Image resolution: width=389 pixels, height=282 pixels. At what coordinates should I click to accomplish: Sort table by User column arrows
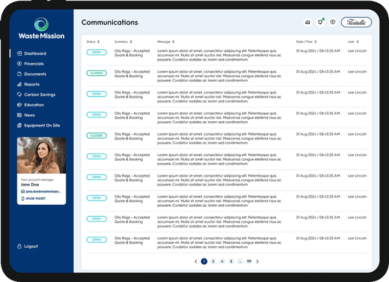(358, 41)
